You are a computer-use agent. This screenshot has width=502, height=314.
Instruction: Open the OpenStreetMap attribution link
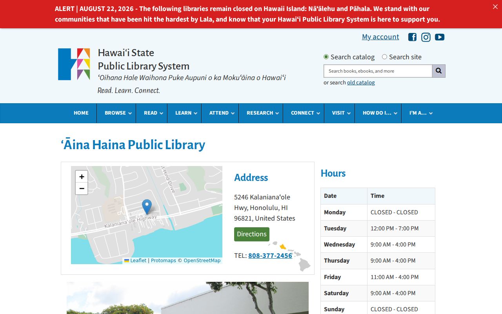click(x=202, y=261)
